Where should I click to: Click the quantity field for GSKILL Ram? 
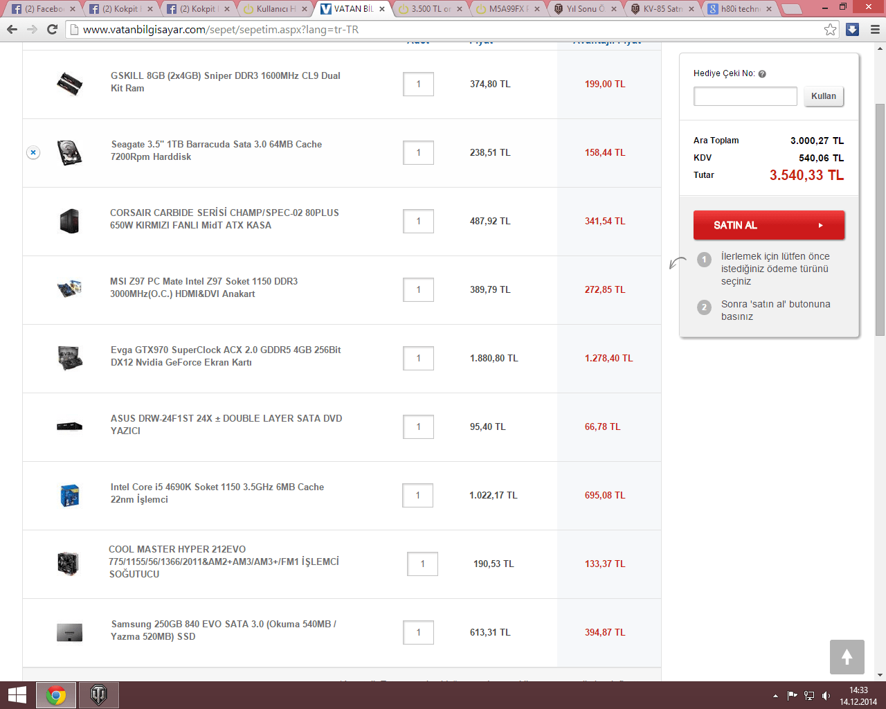click(x=418, y=84)
